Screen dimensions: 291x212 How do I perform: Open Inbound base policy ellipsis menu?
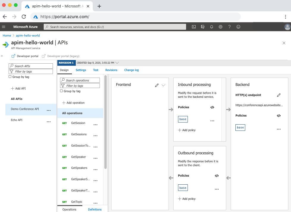click(212, 121)
